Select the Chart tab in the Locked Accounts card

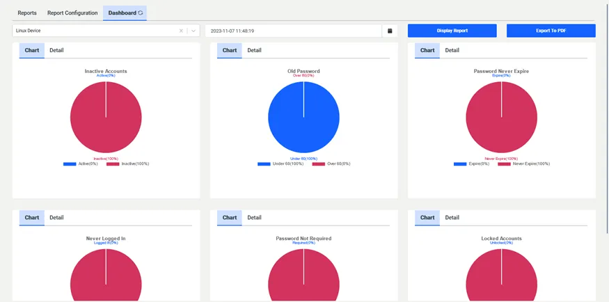click(x=427, y=217)
